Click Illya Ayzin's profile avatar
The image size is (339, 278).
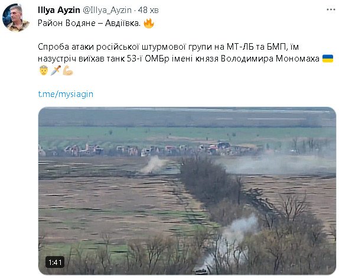tap(16, 18)
